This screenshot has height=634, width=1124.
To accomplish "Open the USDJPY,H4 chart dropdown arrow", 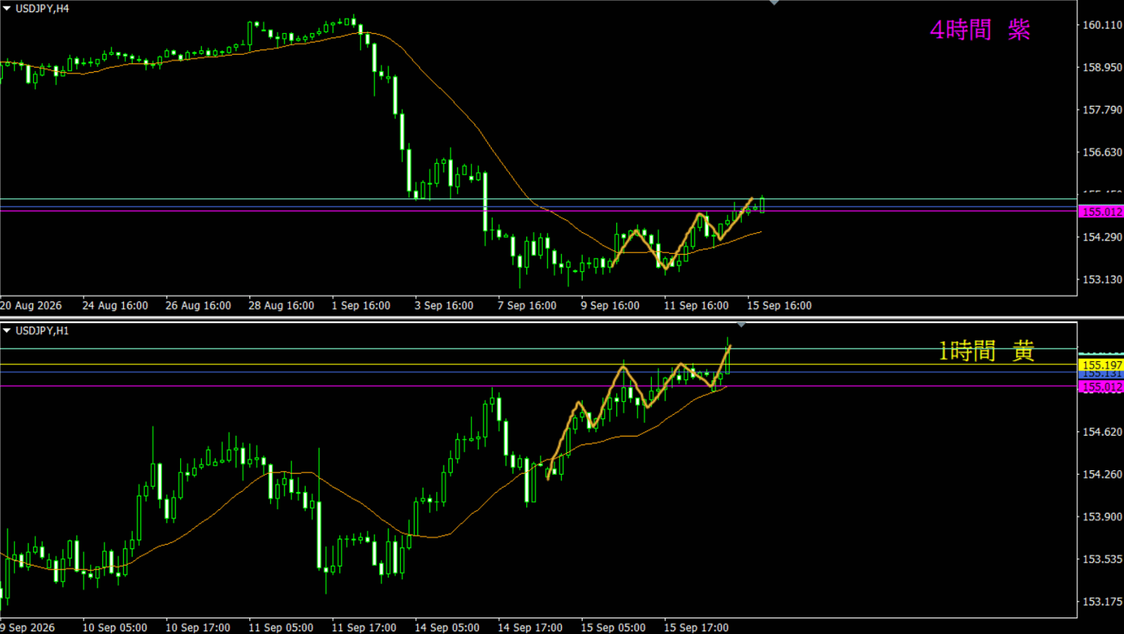I will [7, 8].
